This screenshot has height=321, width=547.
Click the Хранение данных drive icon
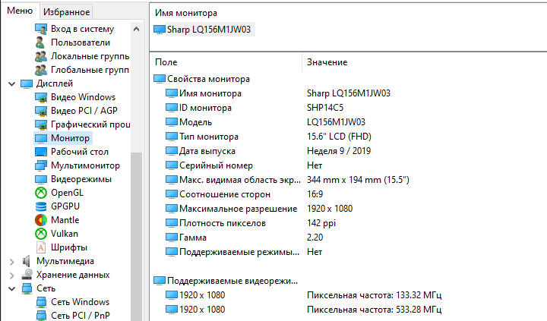(27, 275)
